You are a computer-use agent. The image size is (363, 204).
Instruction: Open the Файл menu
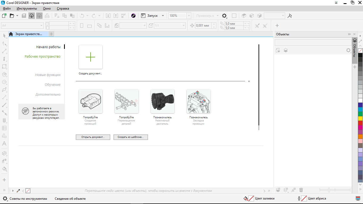click(x=7, y=8)
